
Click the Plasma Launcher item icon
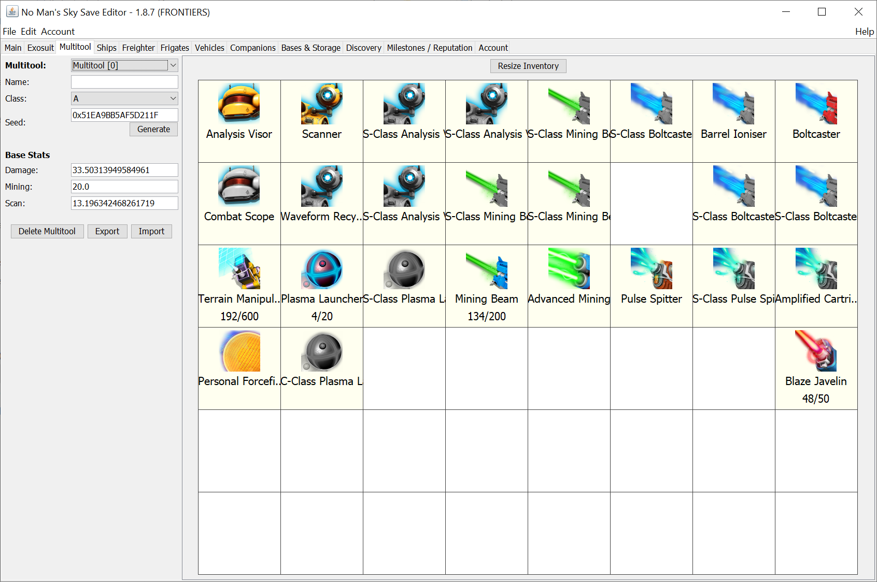tap(321, 268)
